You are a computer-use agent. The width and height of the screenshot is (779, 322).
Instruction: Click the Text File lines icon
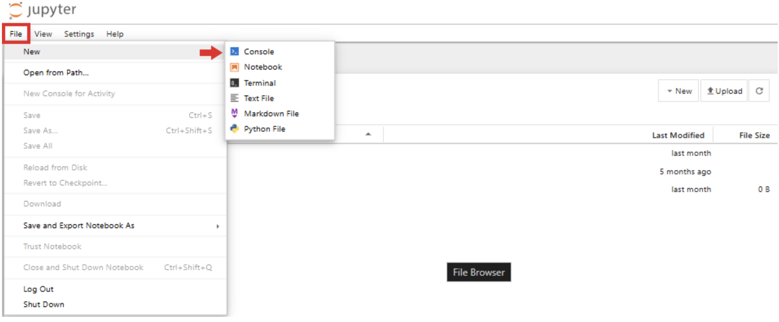(x=234, y=98)
